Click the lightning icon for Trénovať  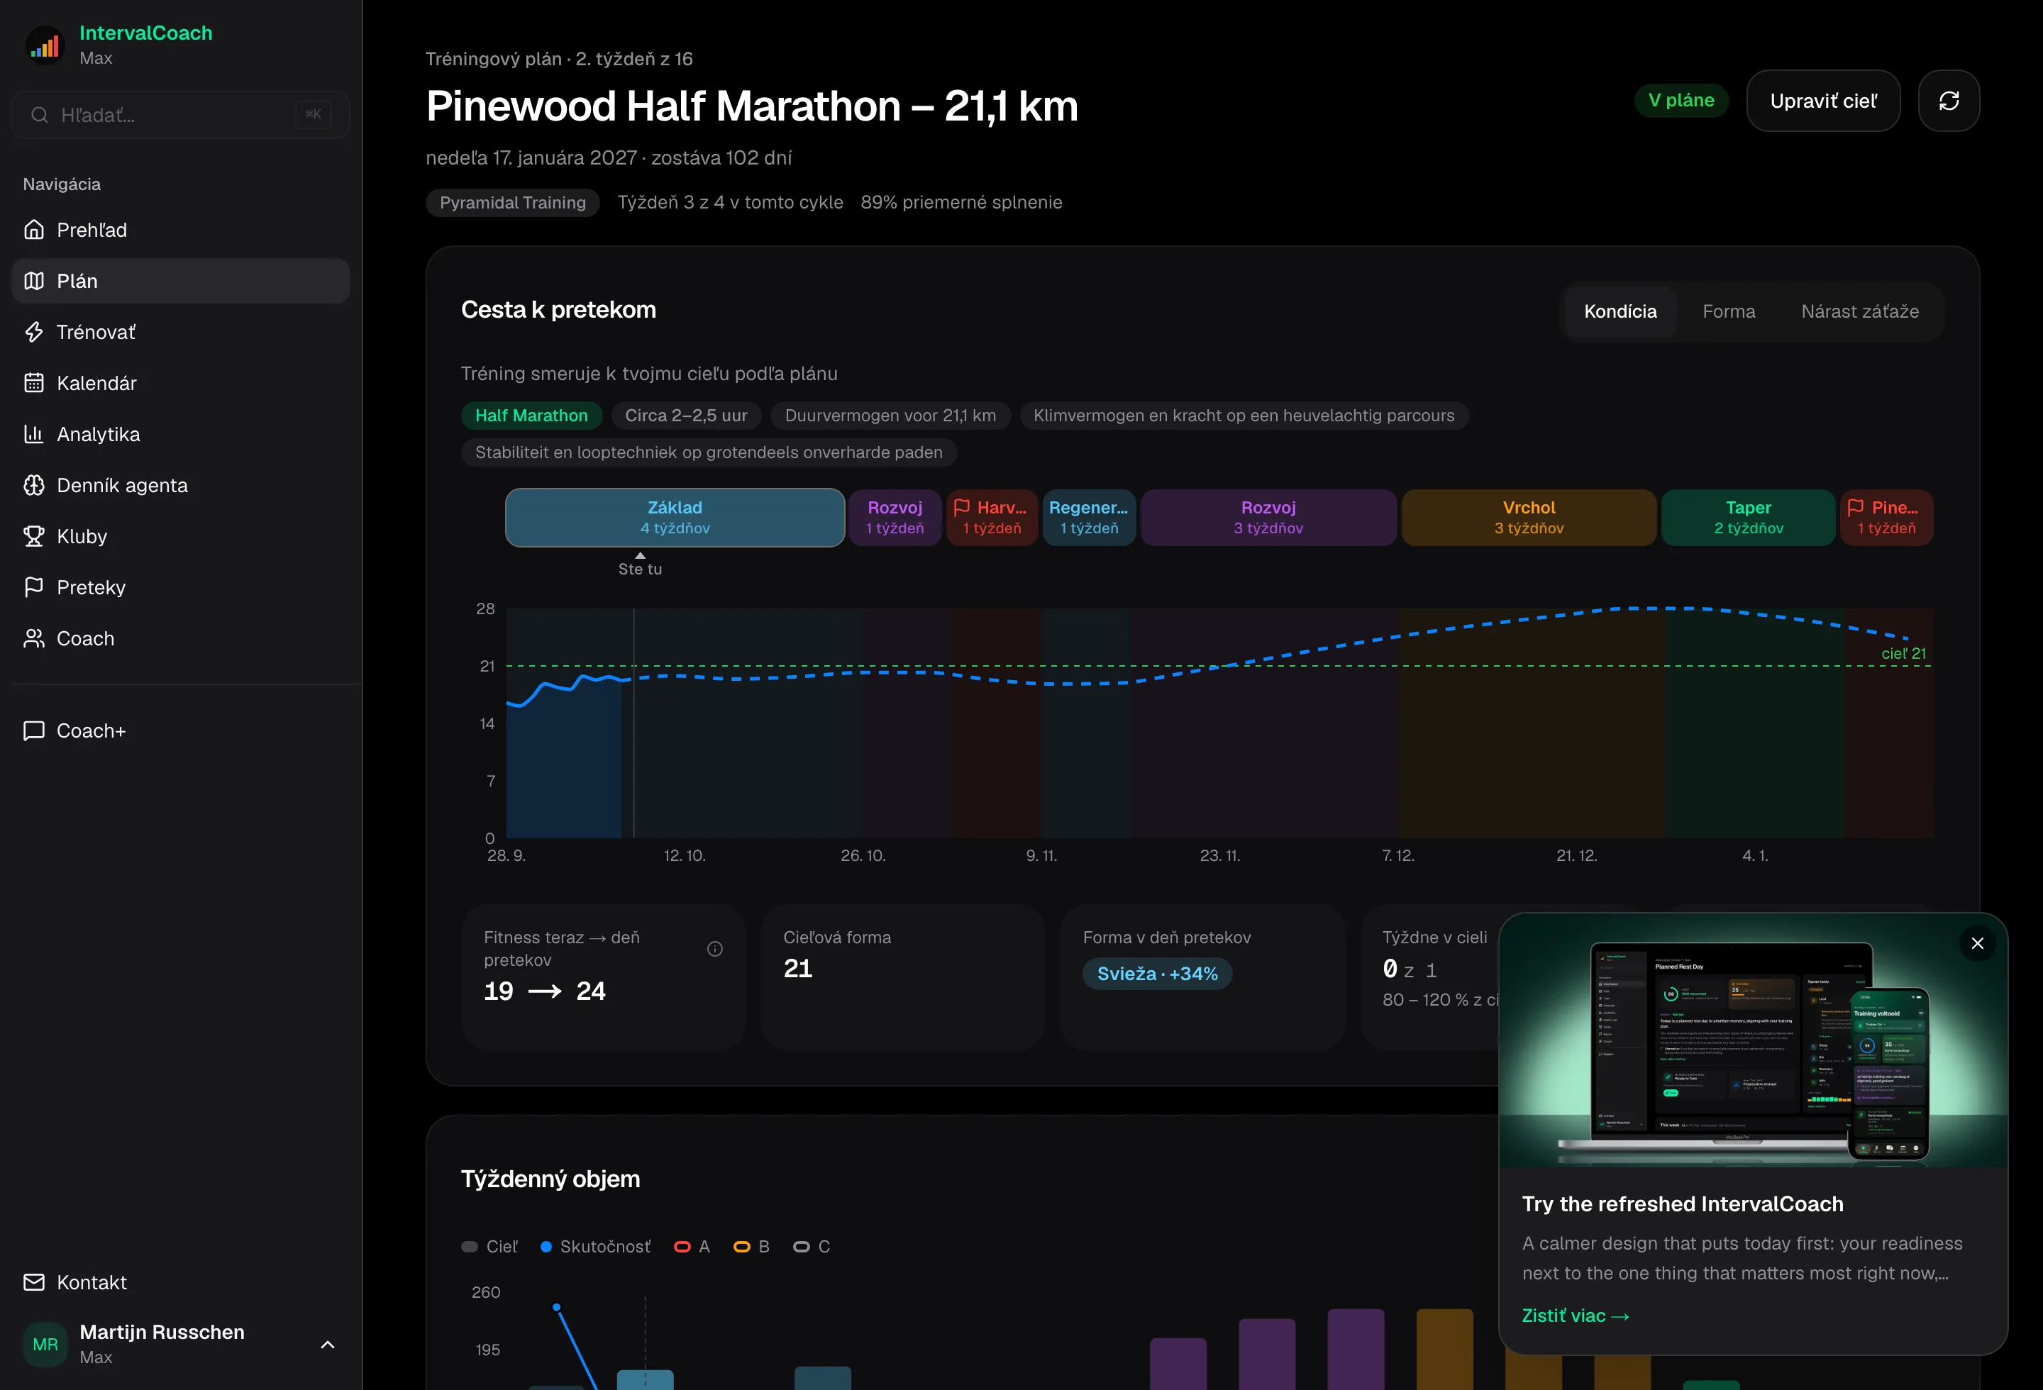pos(34,332)
